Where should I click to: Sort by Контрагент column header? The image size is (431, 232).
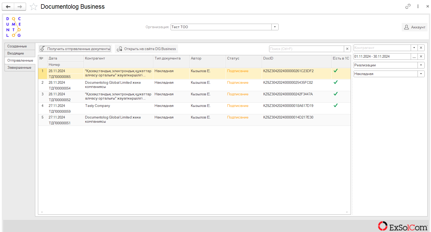click(118, 61)
